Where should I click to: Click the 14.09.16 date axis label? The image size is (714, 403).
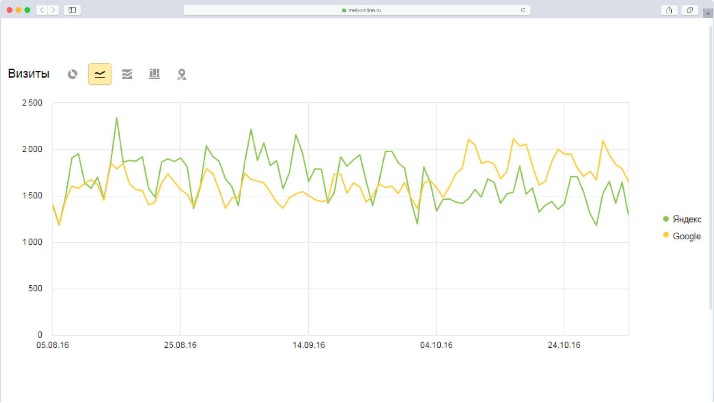tap(308, 345)
